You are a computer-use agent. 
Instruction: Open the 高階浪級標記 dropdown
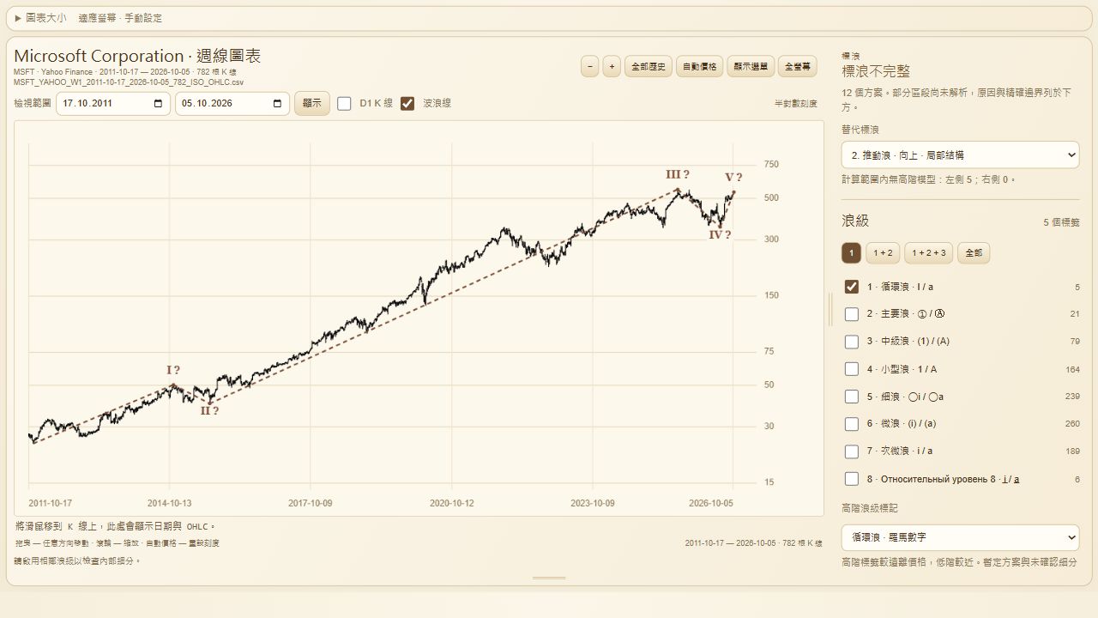tap(960, 537)
